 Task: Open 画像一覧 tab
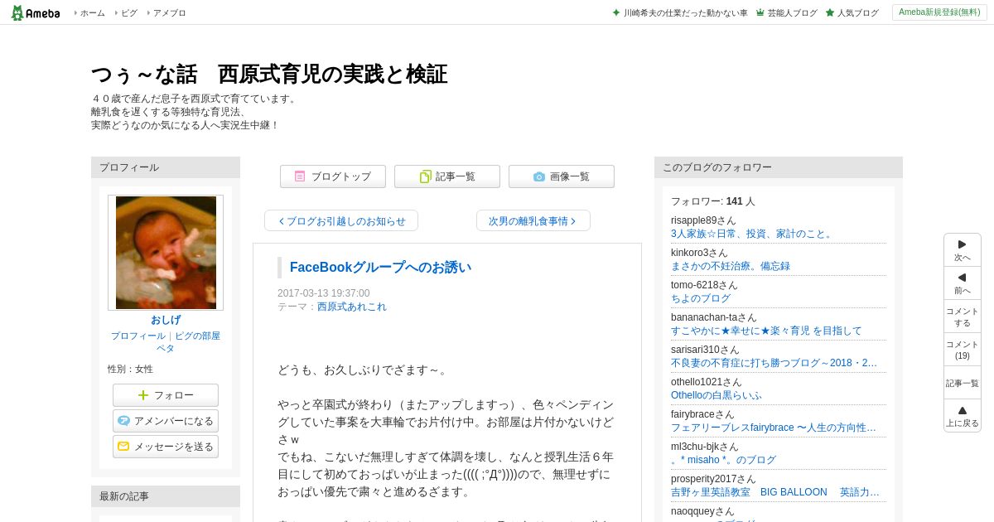[x=562, y=176]
